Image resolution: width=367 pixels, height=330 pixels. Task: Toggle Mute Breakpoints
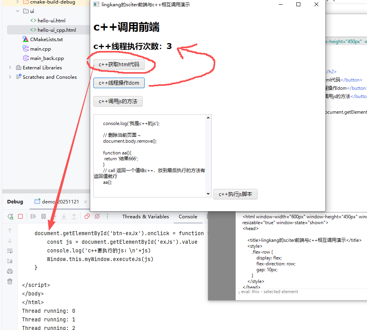pos(97,216)
